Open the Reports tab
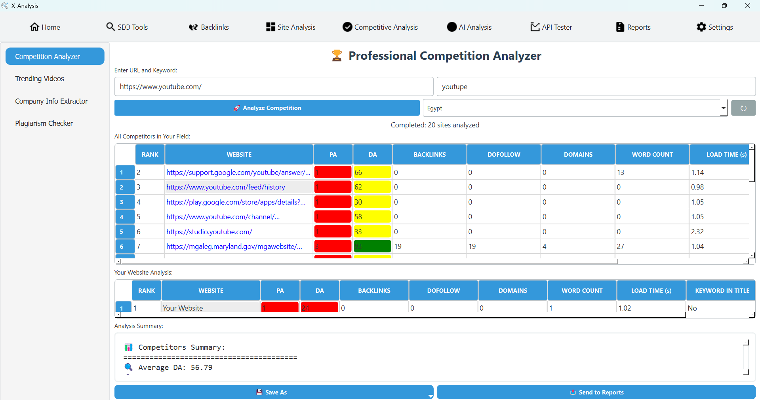This screenshot has width=760, height=400. tap(633, 27)
